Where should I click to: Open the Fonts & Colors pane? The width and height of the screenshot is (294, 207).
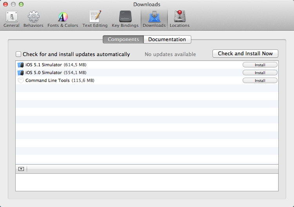click(63, 19)
